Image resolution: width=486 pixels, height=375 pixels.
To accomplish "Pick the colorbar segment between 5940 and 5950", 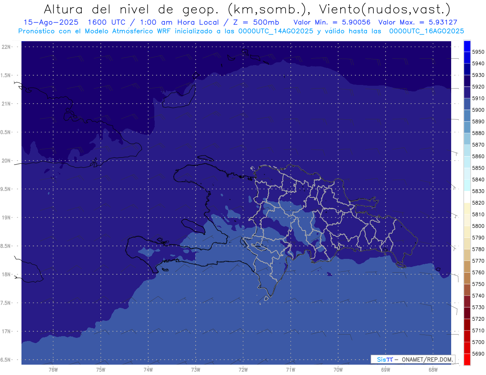I will (x=467, y=57).
